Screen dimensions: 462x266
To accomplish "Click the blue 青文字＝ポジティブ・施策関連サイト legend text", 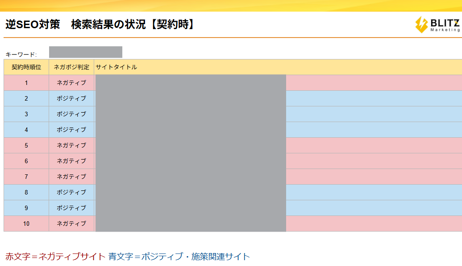I will 179,257.
